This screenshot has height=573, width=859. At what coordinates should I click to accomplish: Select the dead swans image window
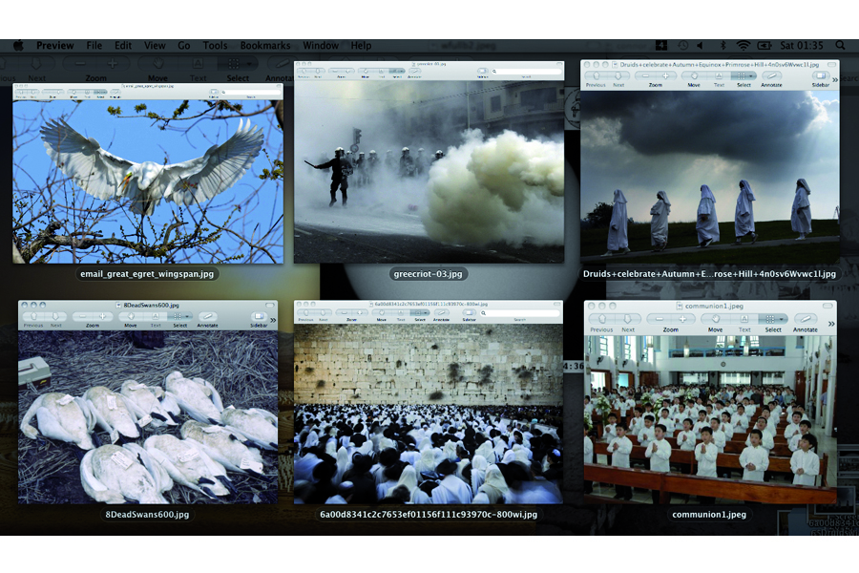(x=148, y=402)
